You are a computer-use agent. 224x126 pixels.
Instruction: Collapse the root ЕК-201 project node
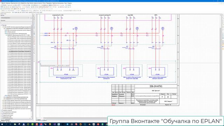pos(1,25)
